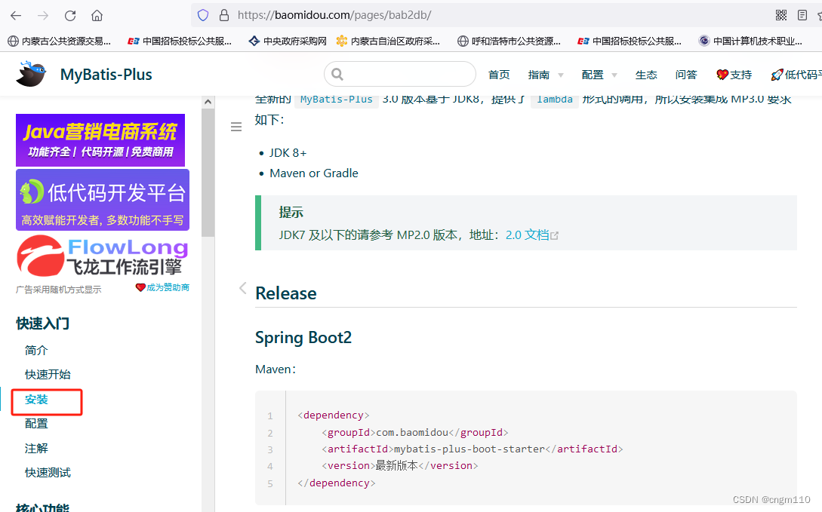Open 配置 in the sidebar
The width and height of the screenshot is (822, 512).
point(36,424)
